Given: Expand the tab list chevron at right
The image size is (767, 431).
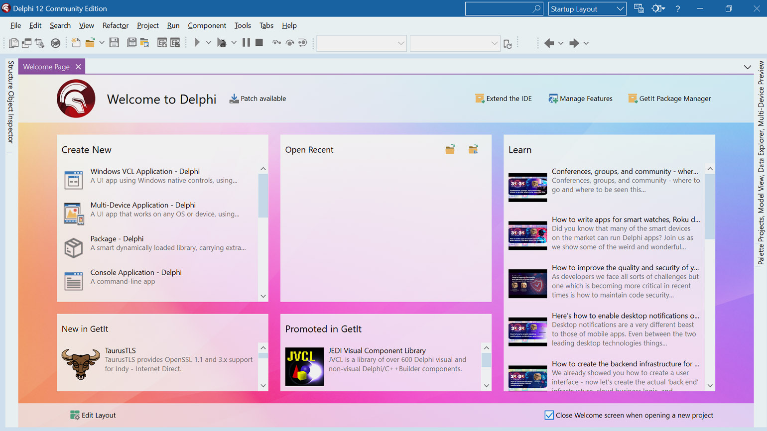Looking at the screenshot, I should coord(747,67).
